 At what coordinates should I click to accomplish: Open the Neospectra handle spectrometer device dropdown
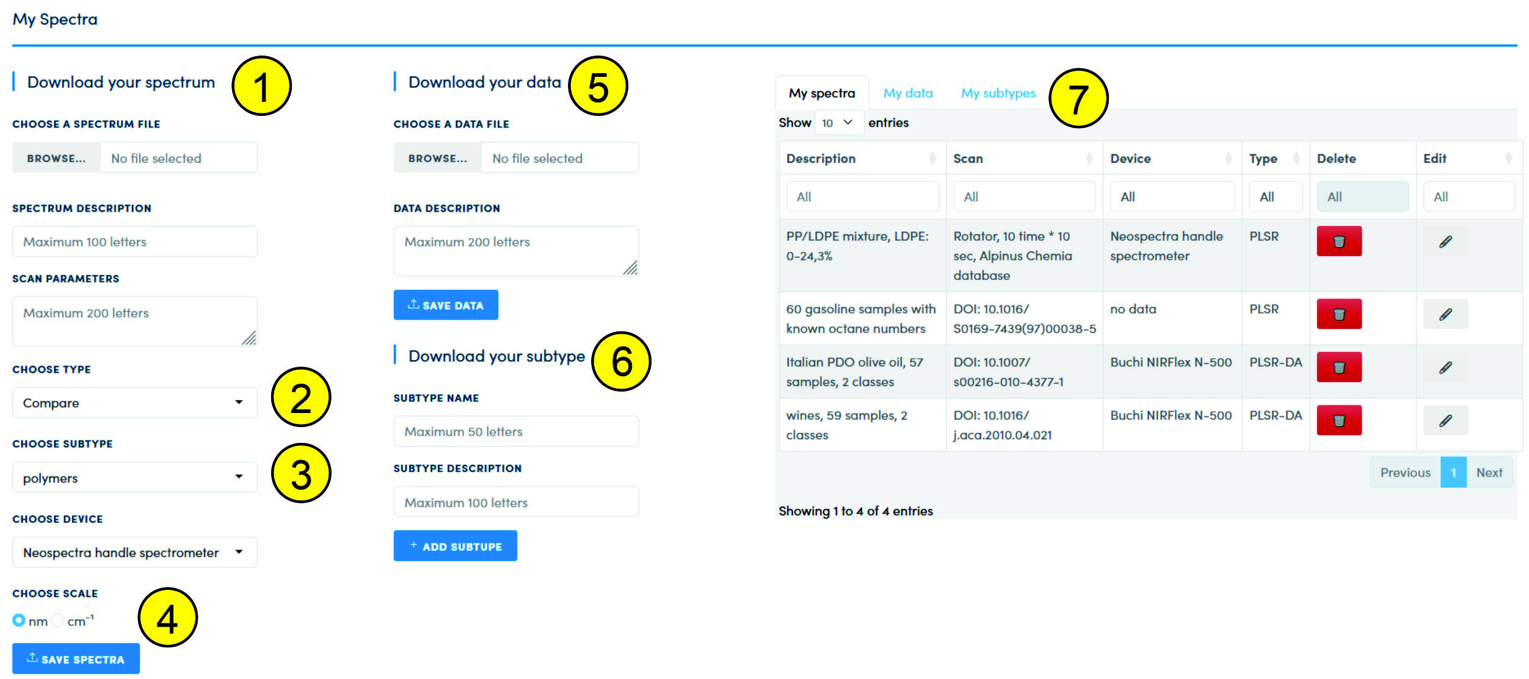[134, 553]
